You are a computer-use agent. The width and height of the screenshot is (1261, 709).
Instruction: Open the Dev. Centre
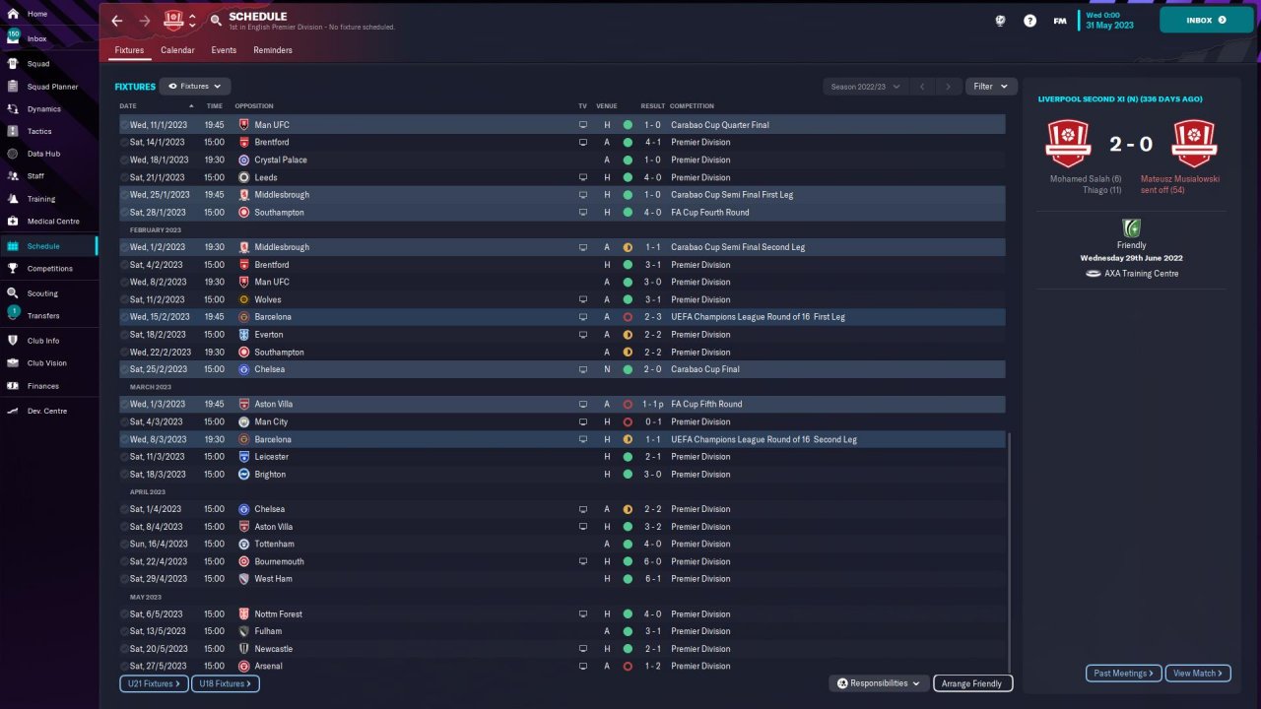click(47, 411)
